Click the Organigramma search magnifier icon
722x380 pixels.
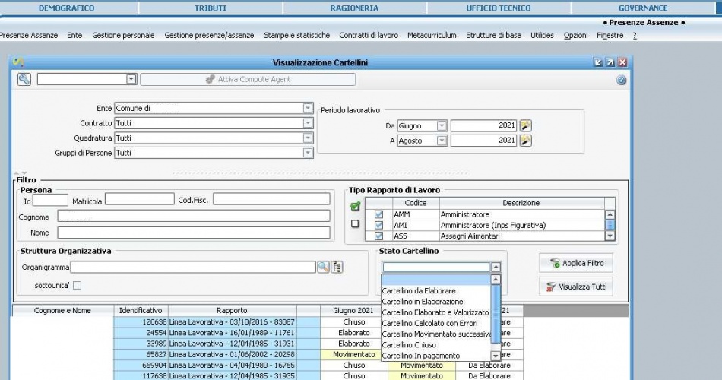(323, 267)
